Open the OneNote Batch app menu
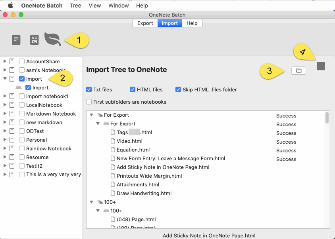Viewport: 335px width, 239px height. [x=42, y=6]
